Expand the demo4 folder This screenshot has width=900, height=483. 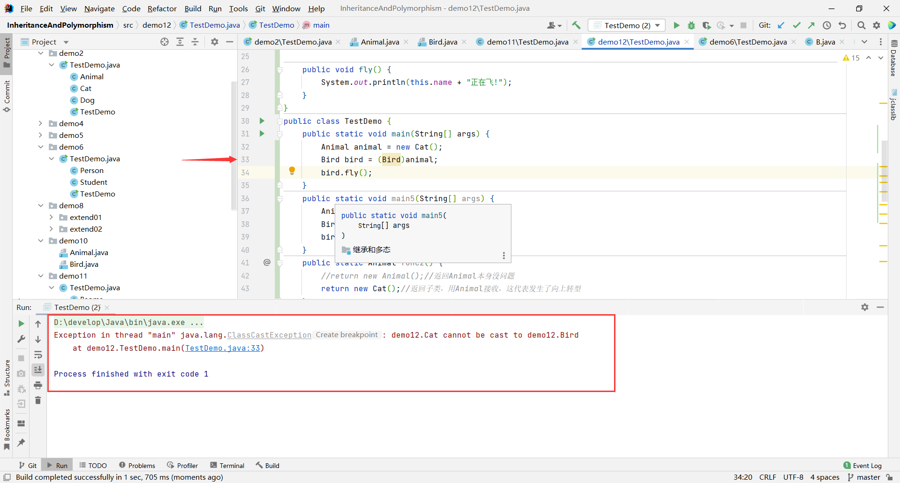(x=41, y=123)
